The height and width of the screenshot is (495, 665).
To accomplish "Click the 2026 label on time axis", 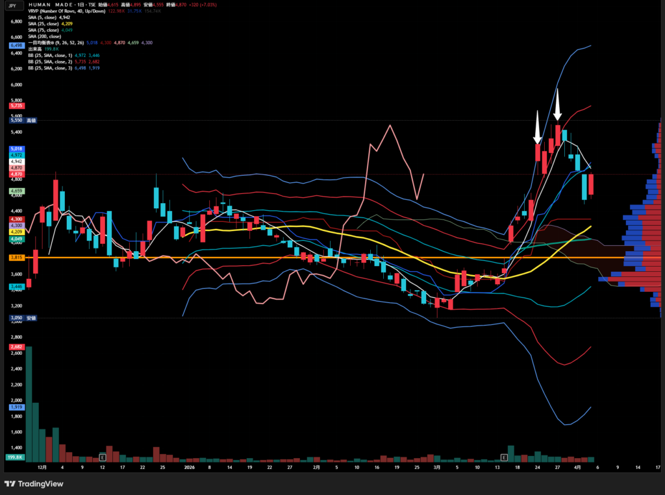I will 189,466.
